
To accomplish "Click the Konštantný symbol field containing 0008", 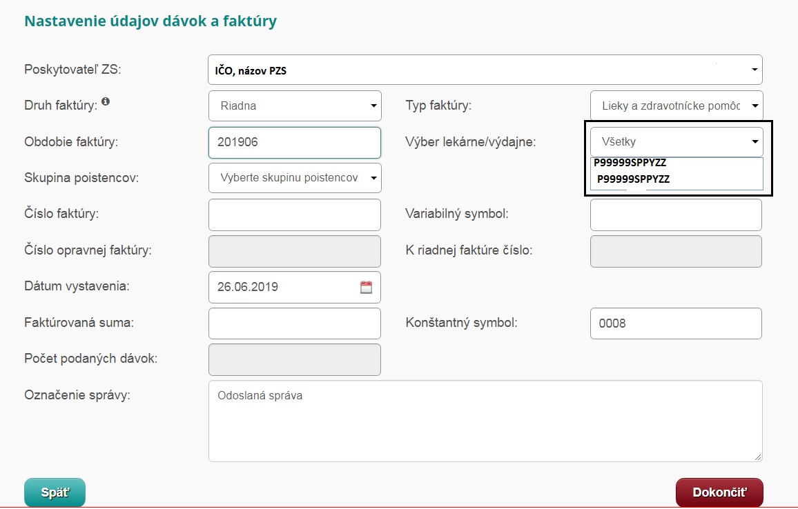I will (x=676, y=323).
